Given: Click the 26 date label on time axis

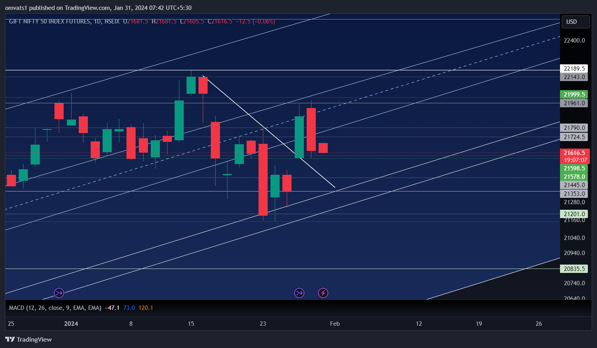Looking at the screenshot, I should (539, 324).
